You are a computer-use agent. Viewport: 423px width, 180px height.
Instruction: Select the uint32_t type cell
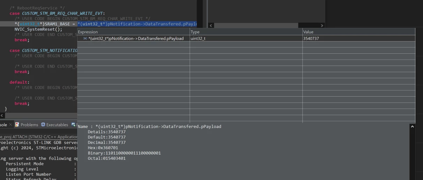click(246, 39)
